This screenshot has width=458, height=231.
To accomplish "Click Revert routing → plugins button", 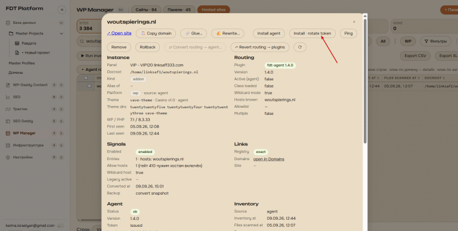I will pyautogui.click(x=259, y=47).
